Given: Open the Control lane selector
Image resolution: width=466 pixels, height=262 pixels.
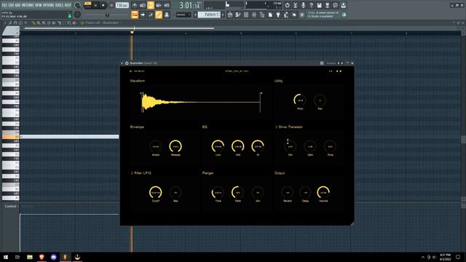Looking at the screenshot, I should point(11,206).
